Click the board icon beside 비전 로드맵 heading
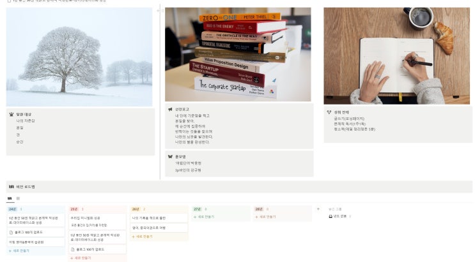The height and width of the screenshot is (262, 475). (12, 187)
